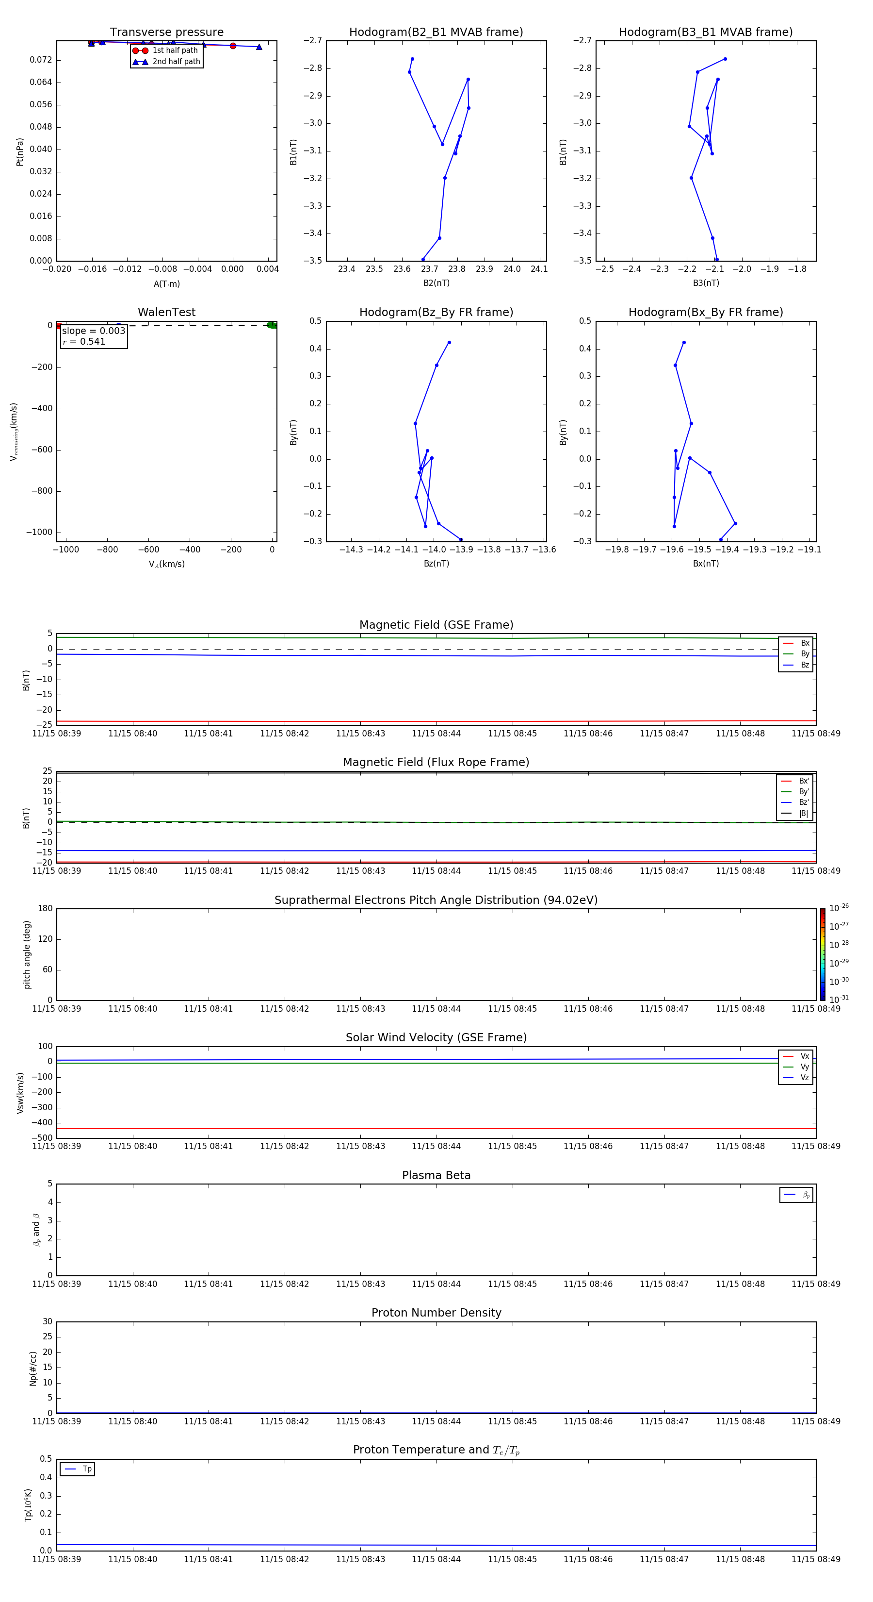Click the Vz legend entry in velocity plot
Viewport: 873px width, 1602px height.
tap(796, 1078)
